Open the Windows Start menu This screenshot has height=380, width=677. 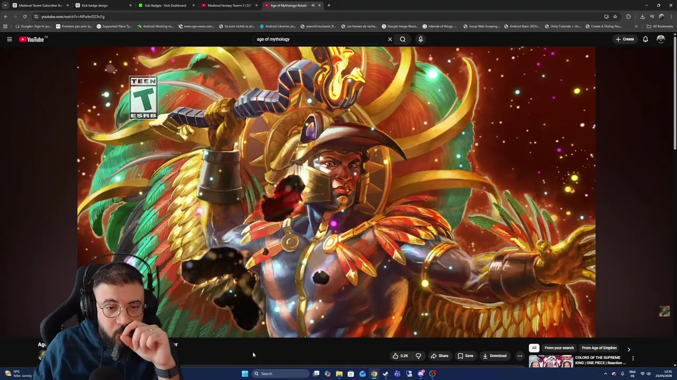245,374
